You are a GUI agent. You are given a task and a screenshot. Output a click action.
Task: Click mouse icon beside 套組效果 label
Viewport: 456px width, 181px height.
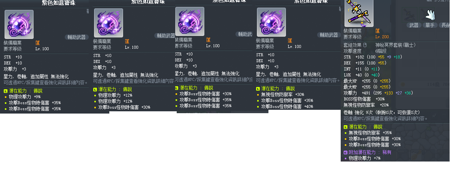[364, 45]
